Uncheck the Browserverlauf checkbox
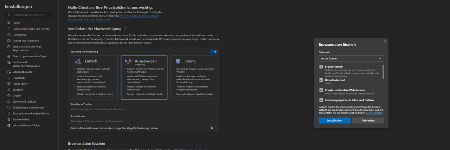 [x=321, y=67]
